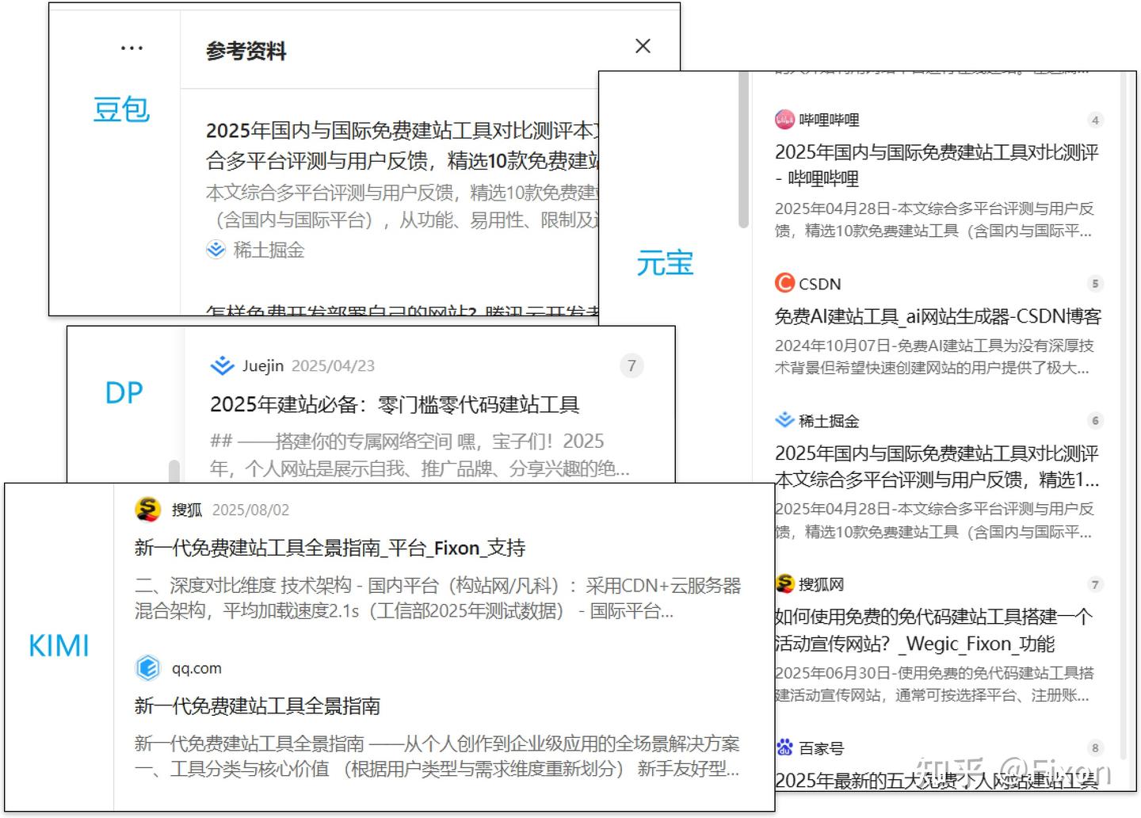This screenshot has height=818, width=1141.
Task: Click the left scrollbar thumb of 元宝 panel
Action: (743, 150)
